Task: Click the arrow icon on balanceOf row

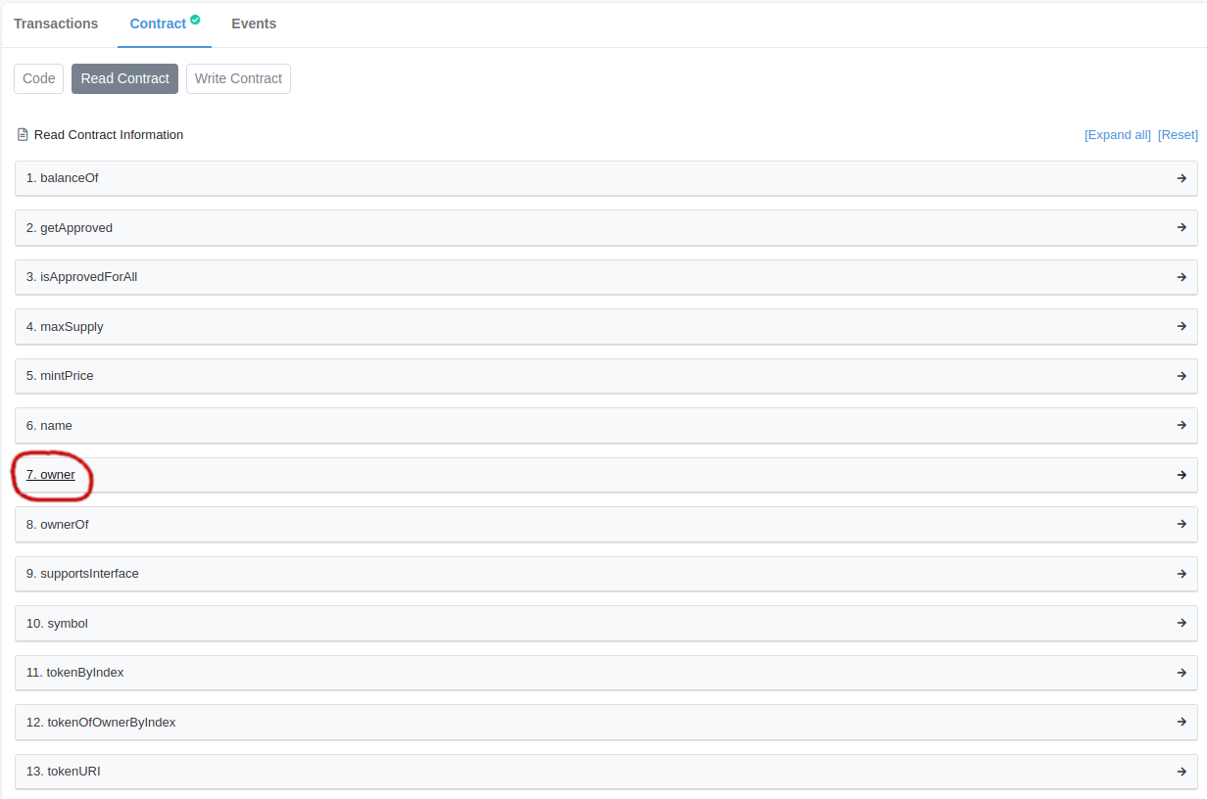Action: click(x=1182, y=178)
